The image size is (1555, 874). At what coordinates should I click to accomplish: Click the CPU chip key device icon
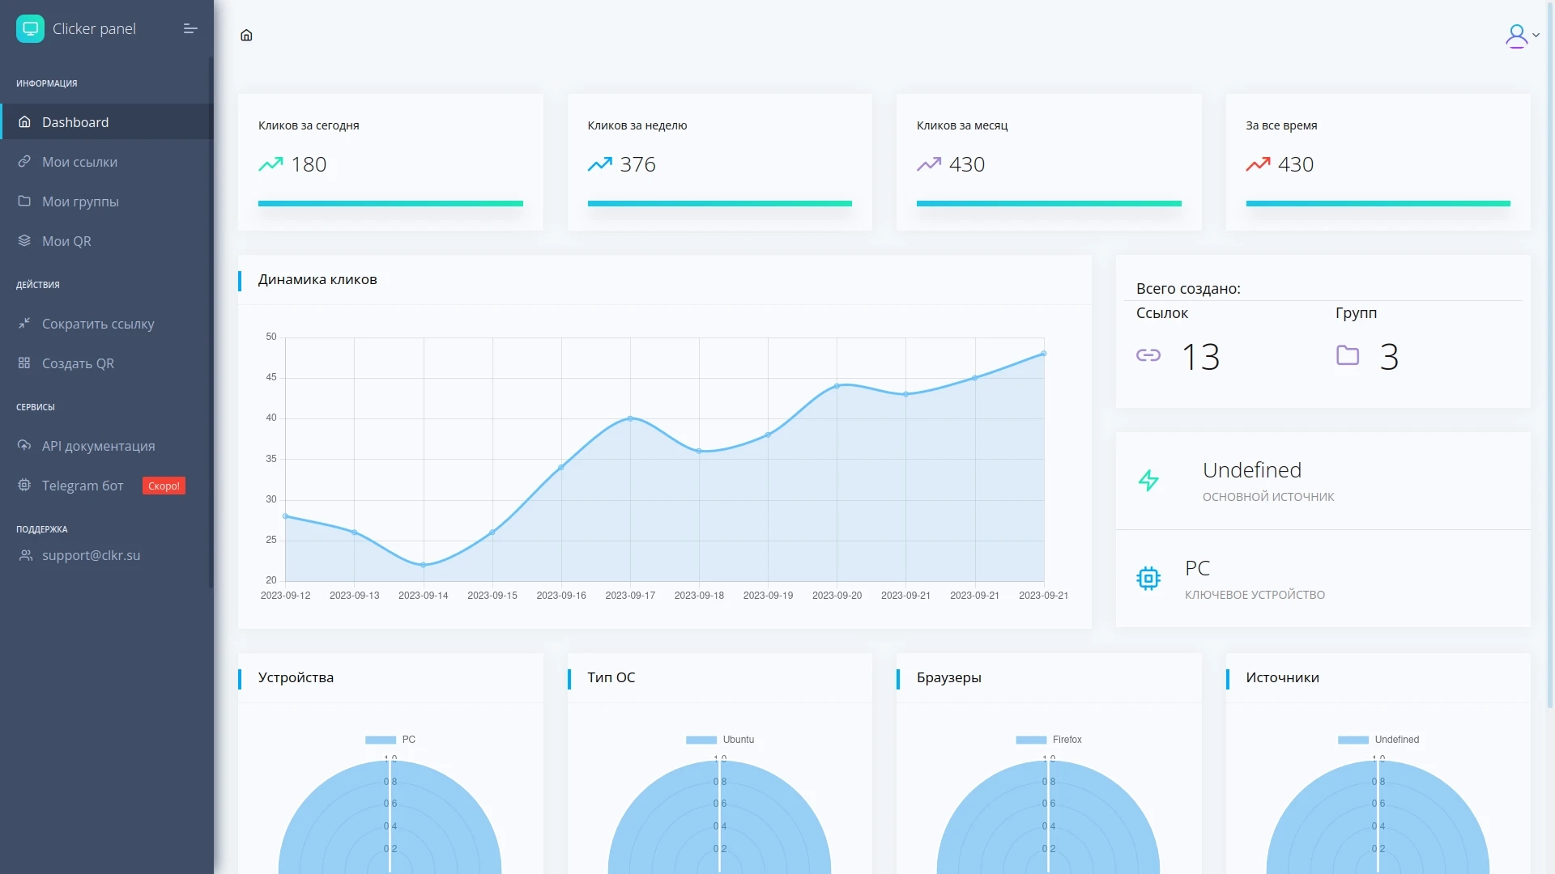pyautogui.click(x=1148, y=579)
